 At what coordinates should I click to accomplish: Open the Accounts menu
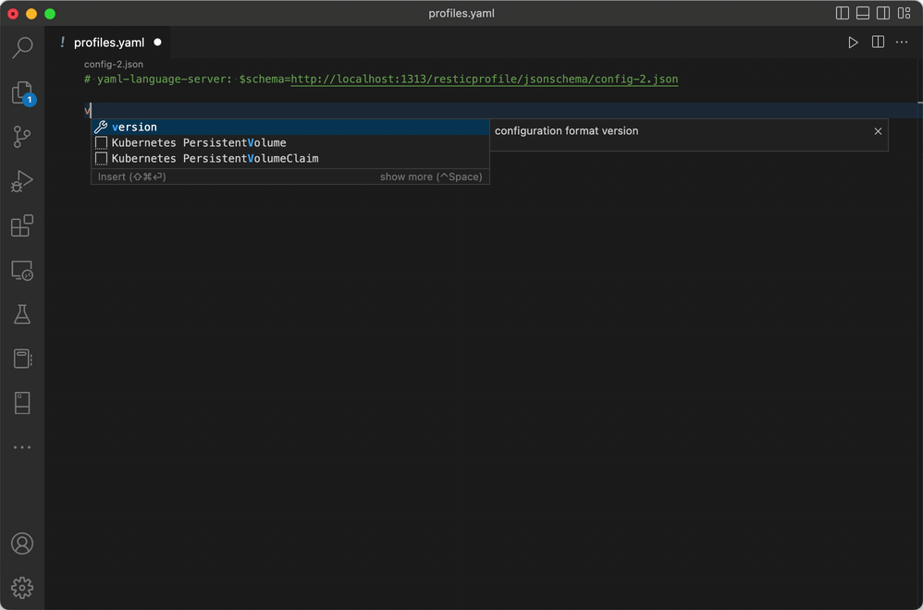[x=22, y=543]
